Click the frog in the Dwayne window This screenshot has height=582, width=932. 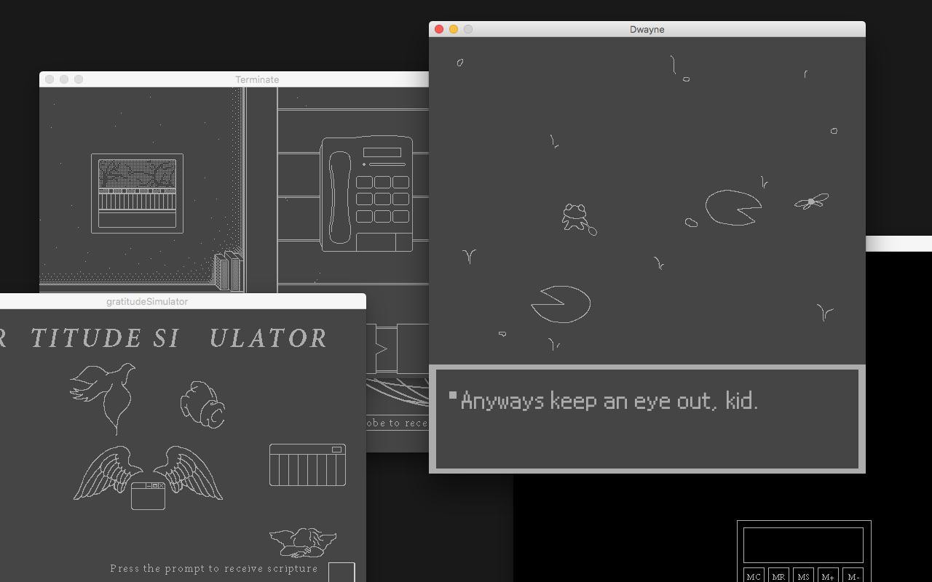(577, 218)
